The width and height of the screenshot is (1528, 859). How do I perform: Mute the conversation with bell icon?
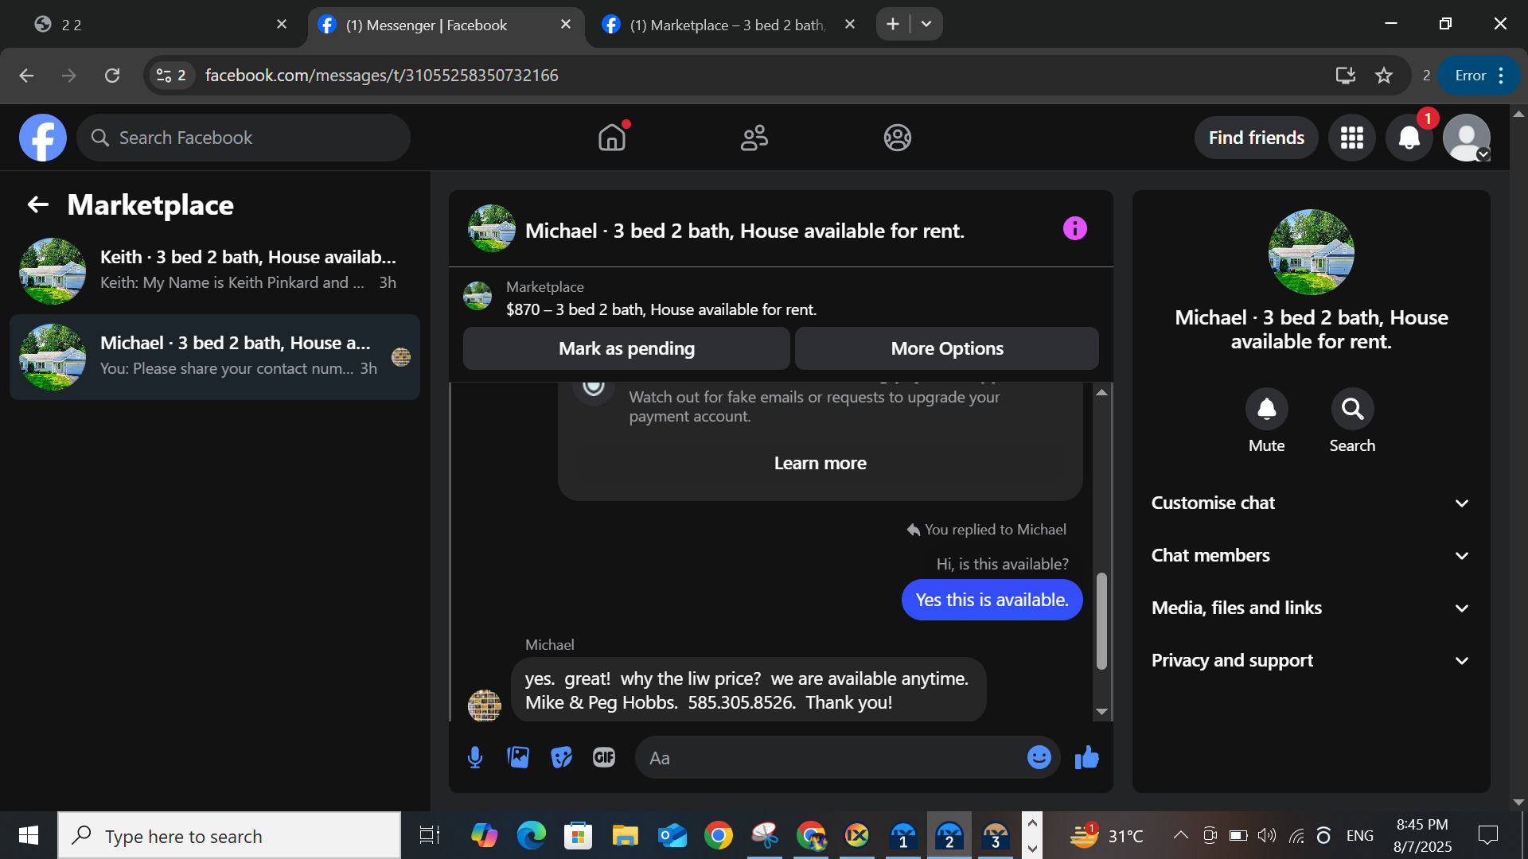[x=1266, y=409]
